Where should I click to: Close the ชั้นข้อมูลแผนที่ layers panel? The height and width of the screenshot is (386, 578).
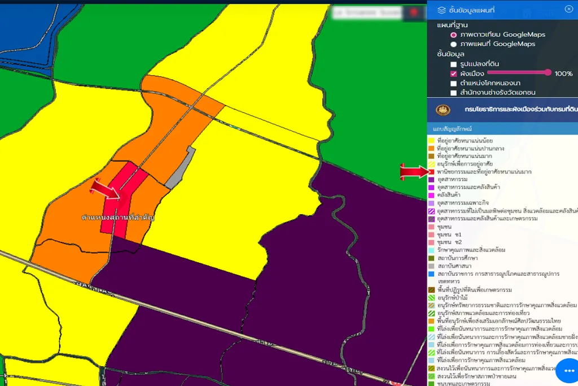pyautogui.click(x=569, y=9)
